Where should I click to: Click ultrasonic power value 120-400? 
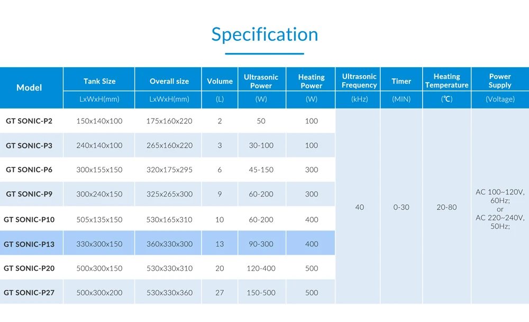261,269
